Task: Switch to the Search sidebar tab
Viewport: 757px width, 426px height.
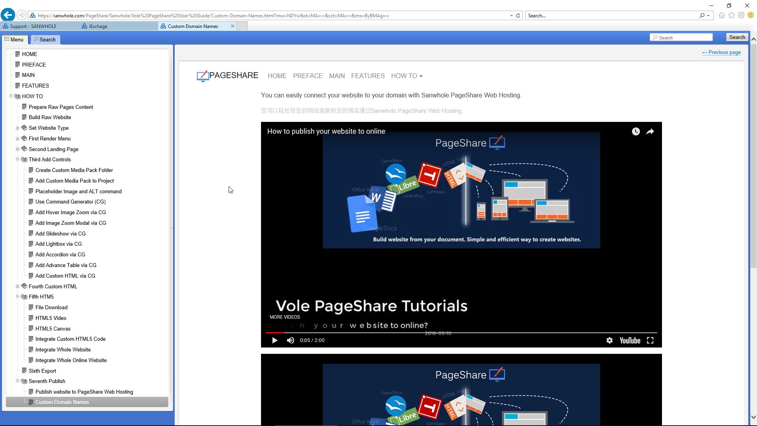Action: (45, 39)
